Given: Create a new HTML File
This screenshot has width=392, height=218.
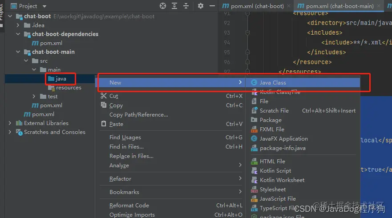Looking at the screenshot, I should 303,161.
